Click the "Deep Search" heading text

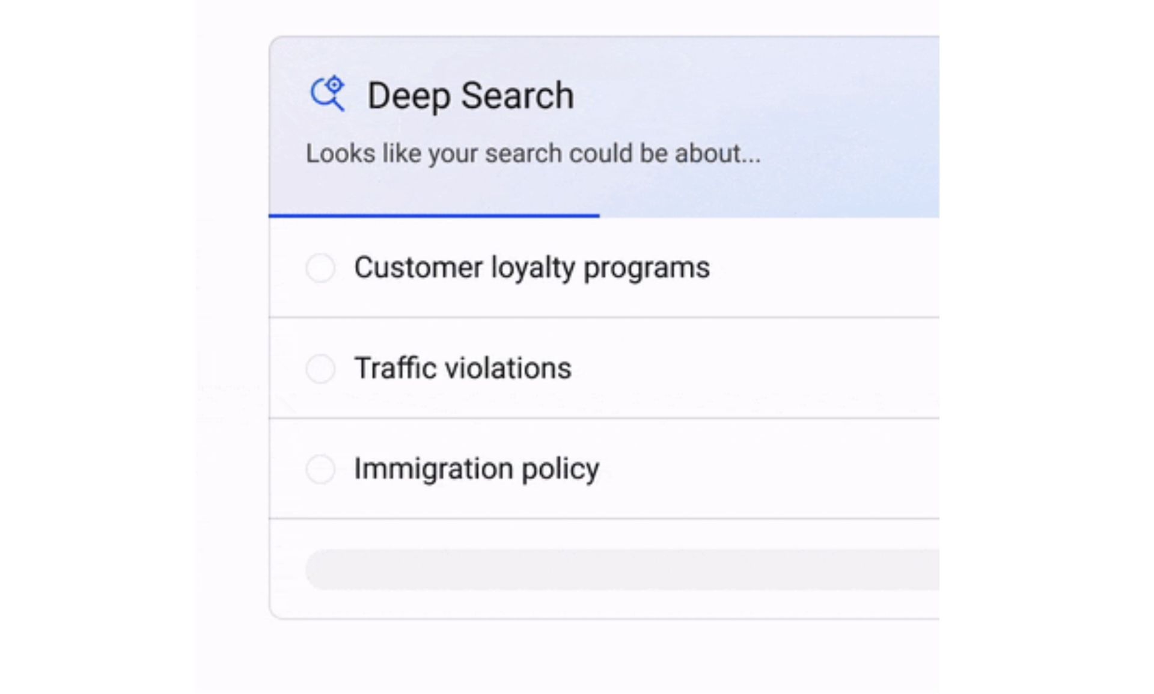pos(470,96)
